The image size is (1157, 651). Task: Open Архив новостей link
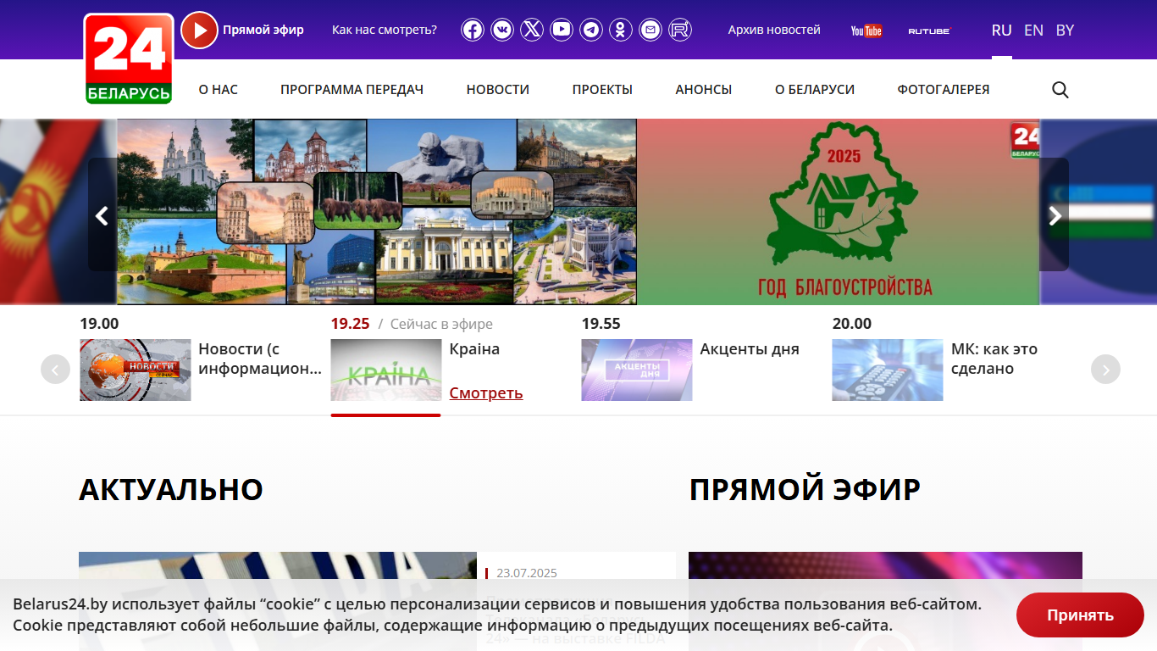[x=774, y=30]
